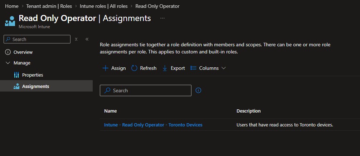Click the Assign plus button
360x156 pixels.
click(x=114, y=68)
